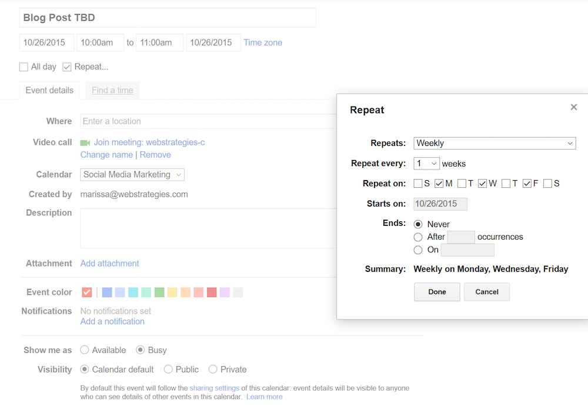
Task: Uncheck Wednesday in Repeat on
Action: point(483,184)
